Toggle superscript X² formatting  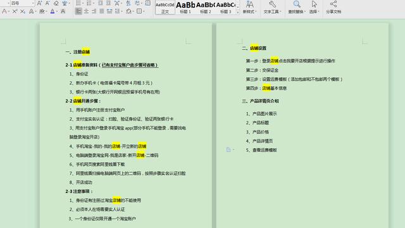pos(15,11)
